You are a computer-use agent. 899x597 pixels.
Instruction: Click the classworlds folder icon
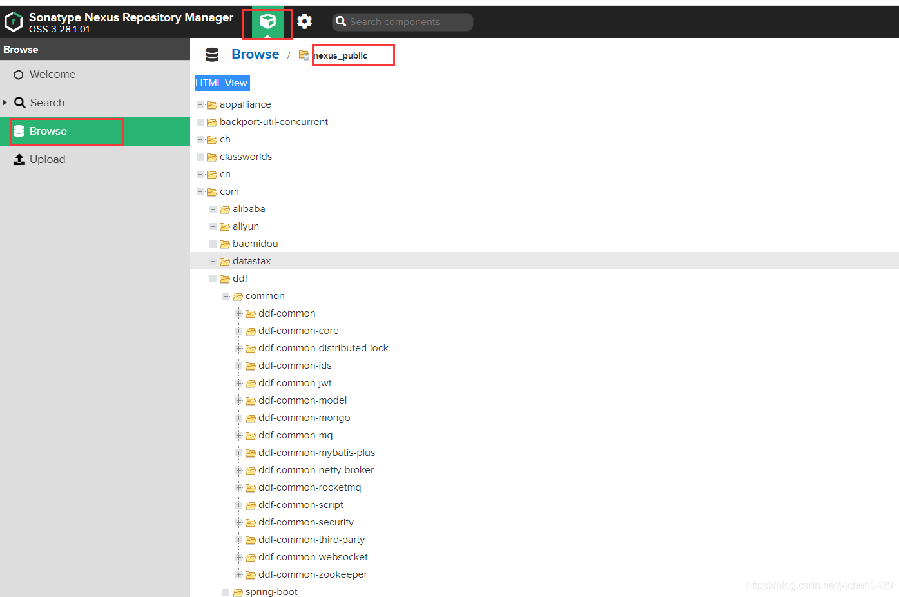pyautogui.click(x=212, y=157)
